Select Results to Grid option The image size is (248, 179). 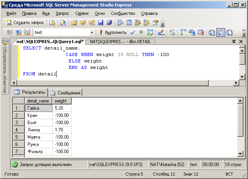[x=221, y=32]
